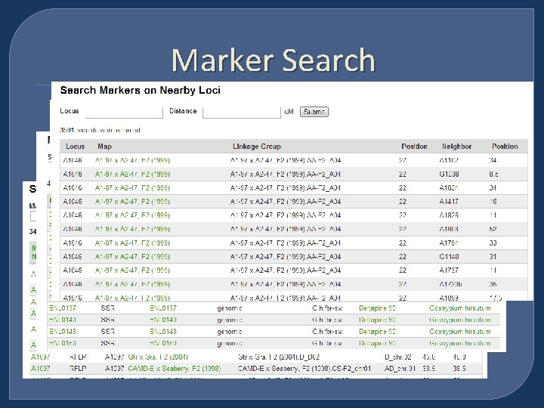Select the locus cell A1046 in the A1102 row
The height and width of the screenshot is (408, 544).
coord(73,160)
